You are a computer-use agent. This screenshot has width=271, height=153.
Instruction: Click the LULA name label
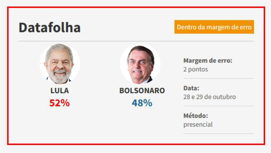pos(60,91)
